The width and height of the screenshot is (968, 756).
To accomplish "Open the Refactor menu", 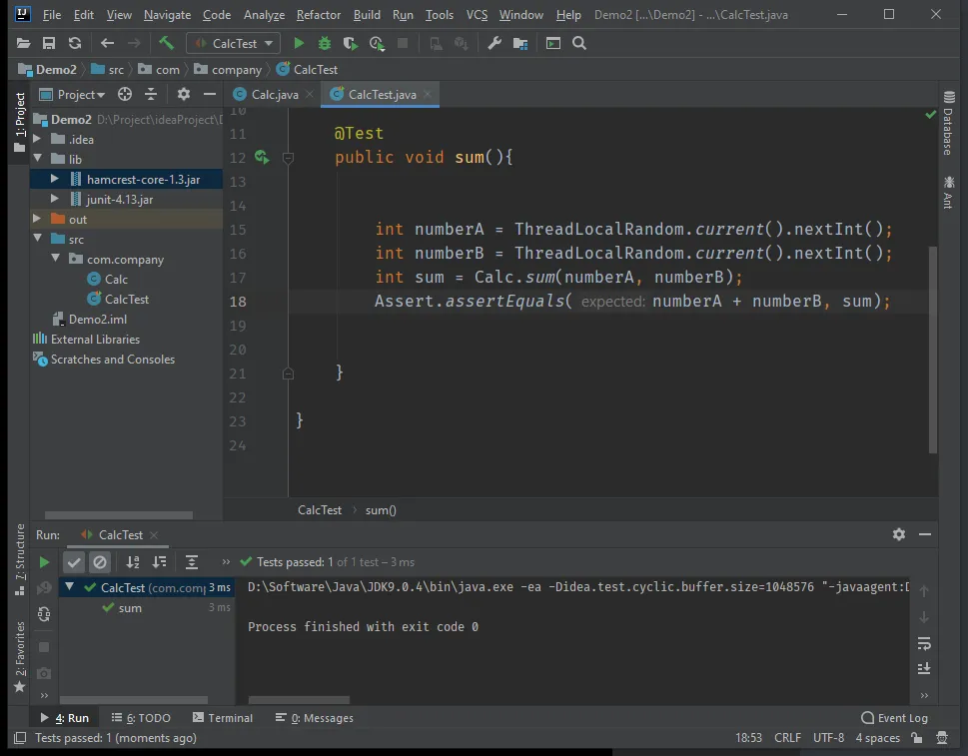I will pyautogui.click(x=319, y=15).
